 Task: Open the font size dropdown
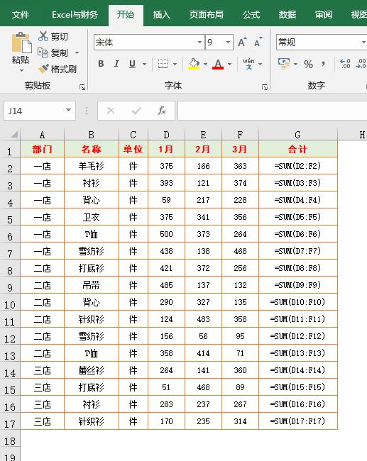[x=228, y=43]
